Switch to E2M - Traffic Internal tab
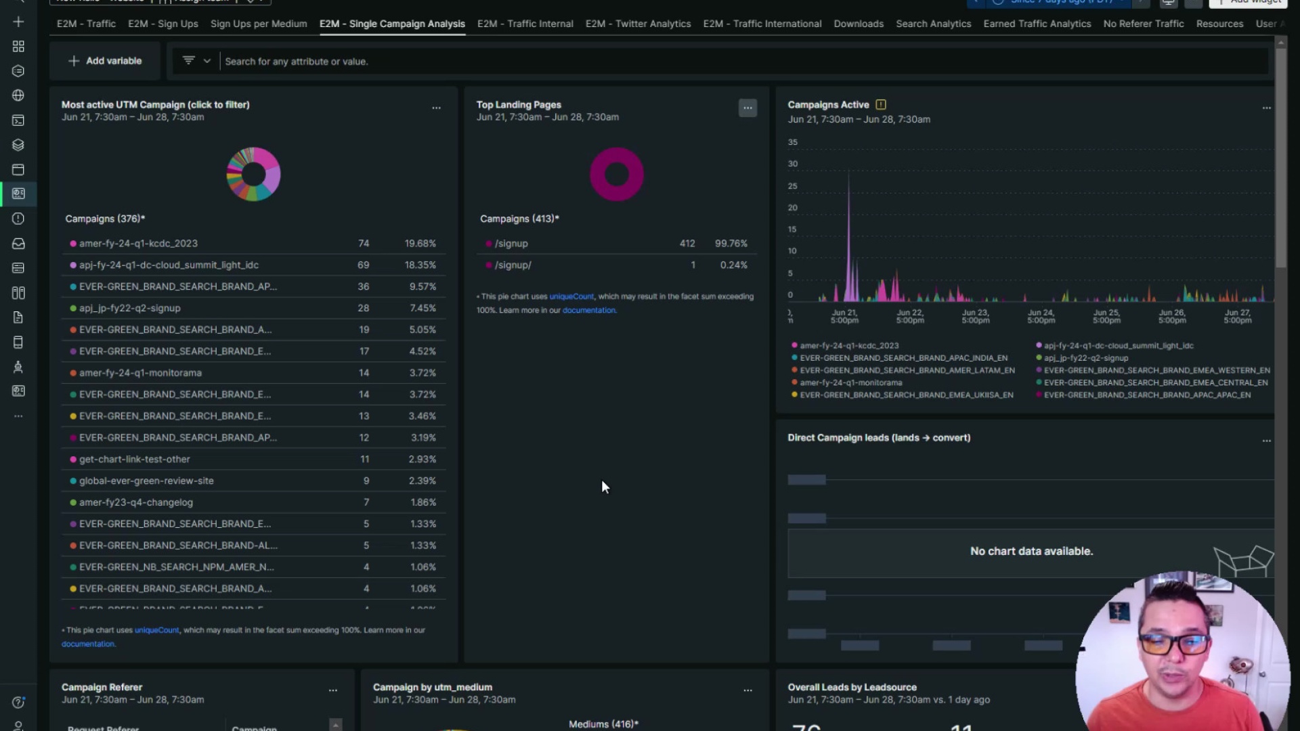Screen dimensions: 1300x731 525,24
